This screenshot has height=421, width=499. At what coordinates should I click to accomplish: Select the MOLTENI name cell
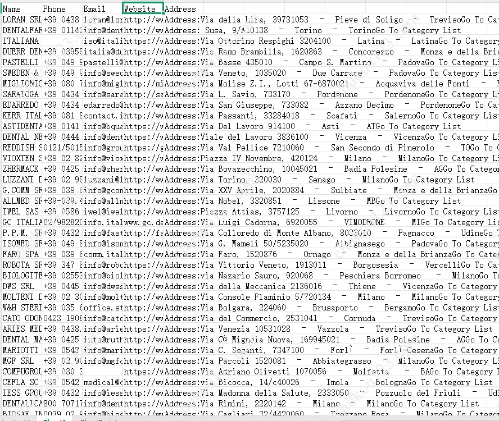pyautogui.click(x=21, y=297)
